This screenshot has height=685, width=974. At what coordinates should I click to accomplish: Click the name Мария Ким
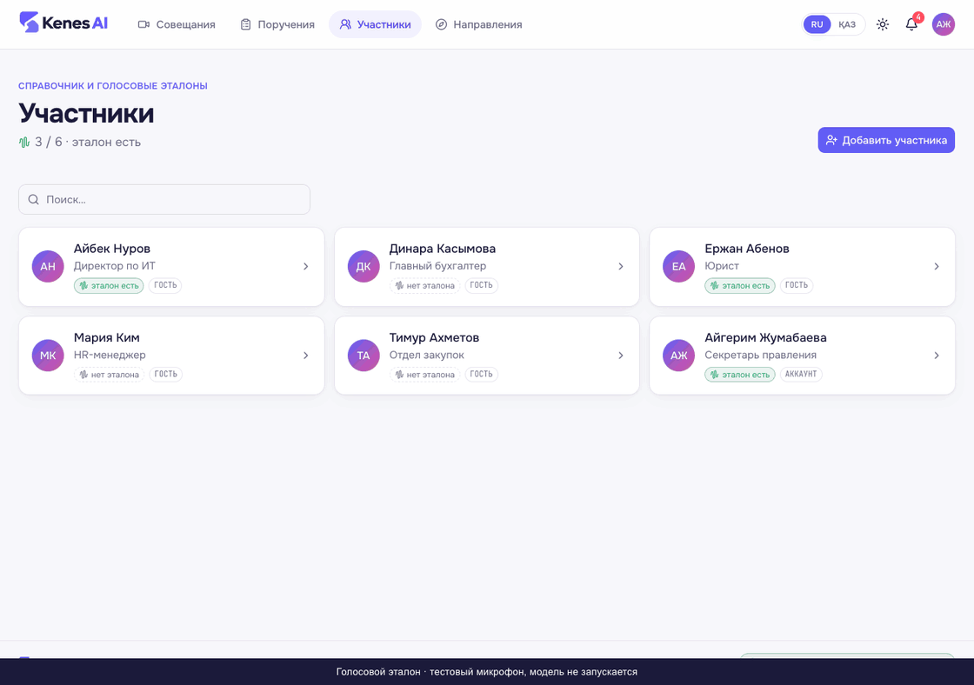point(107,337)
